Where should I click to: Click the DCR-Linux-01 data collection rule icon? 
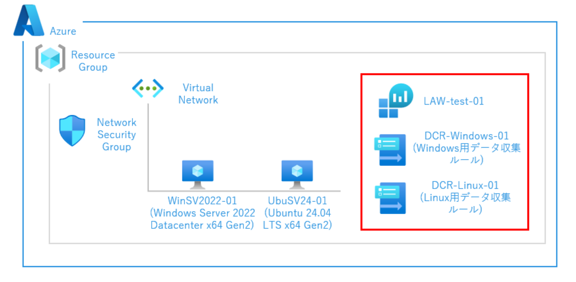(390, 198)
